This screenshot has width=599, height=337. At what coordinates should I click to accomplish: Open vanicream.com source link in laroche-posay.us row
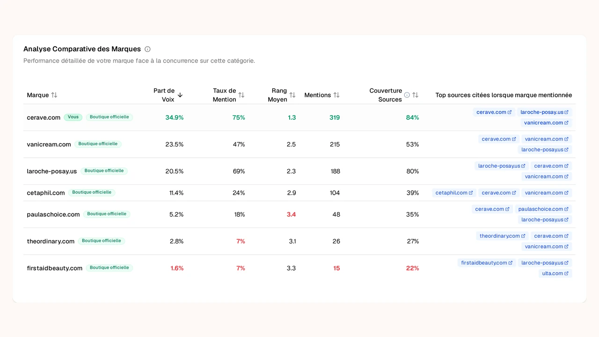point(547,176)
